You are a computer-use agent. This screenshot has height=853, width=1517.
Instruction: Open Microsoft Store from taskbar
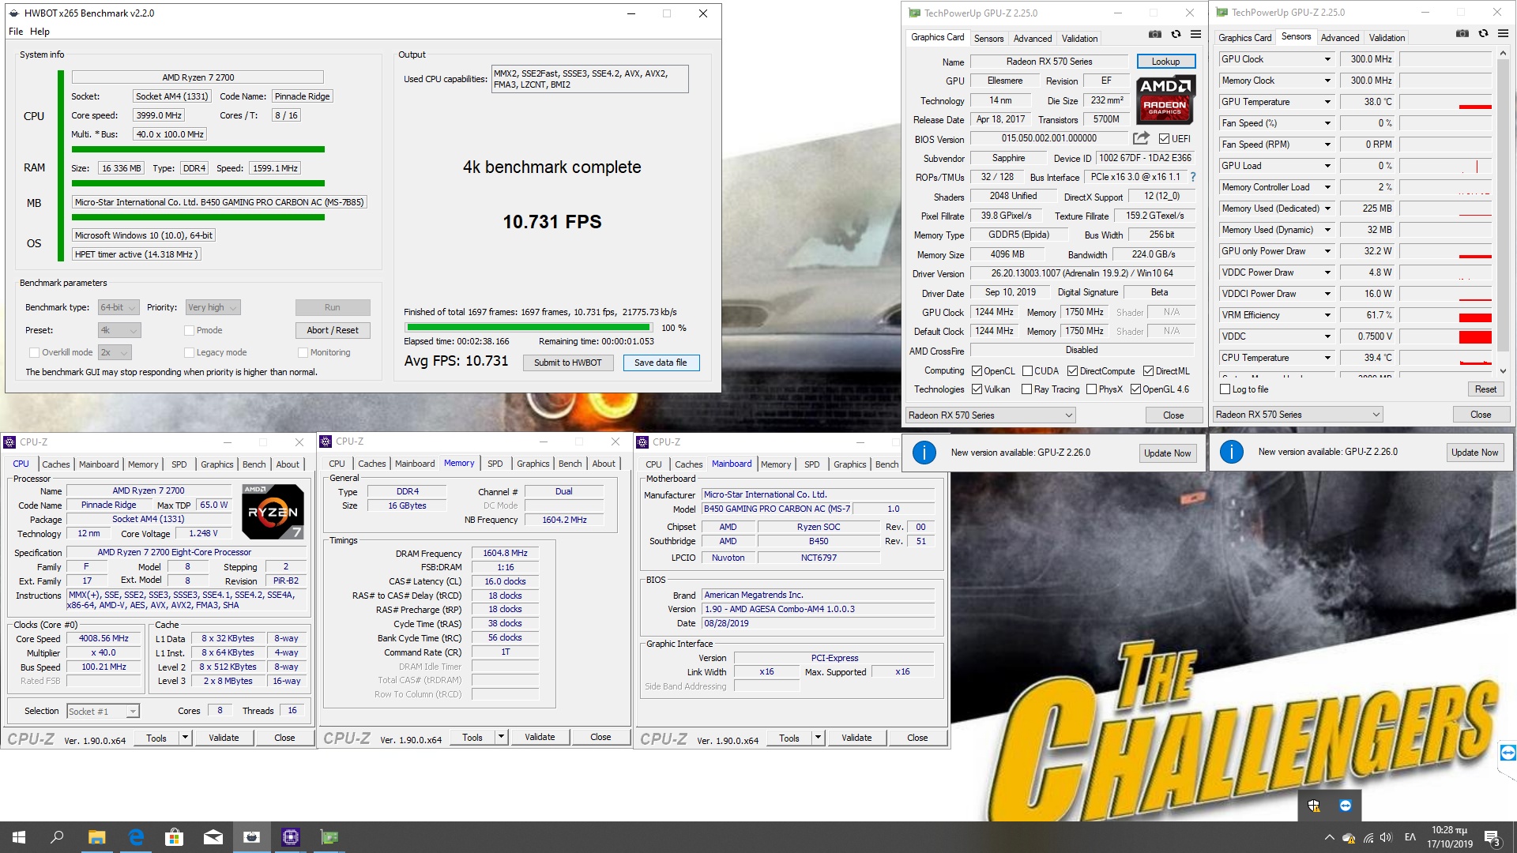click(x=174, y=837)
